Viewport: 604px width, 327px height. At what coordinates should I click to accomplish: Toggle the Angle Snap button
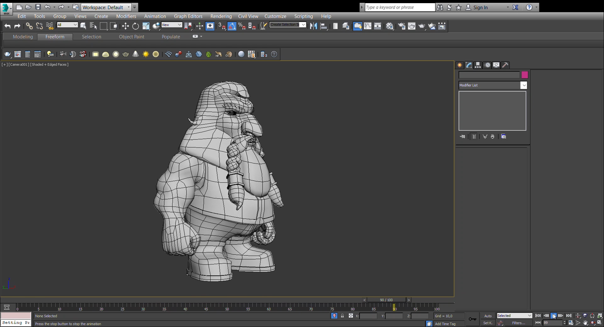tap(232, 26)
